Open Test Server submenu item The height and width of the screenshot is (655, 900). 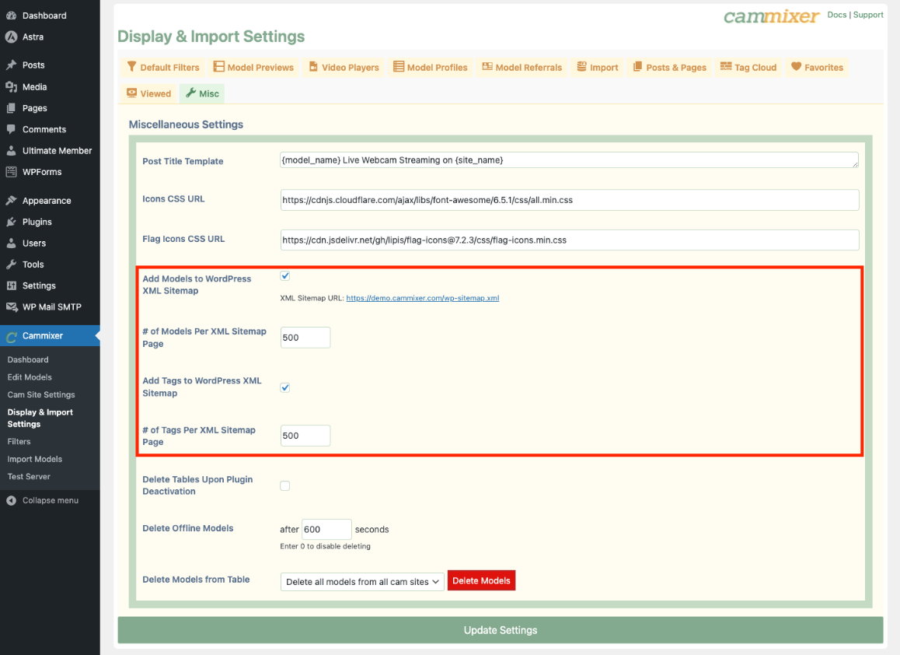coord(29,477)
